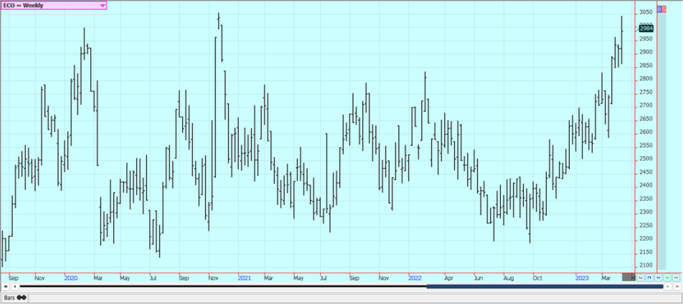This screenshot has height=304, width=683.
Task: Click the 3050 price axis label
Action: click(646, 12)
